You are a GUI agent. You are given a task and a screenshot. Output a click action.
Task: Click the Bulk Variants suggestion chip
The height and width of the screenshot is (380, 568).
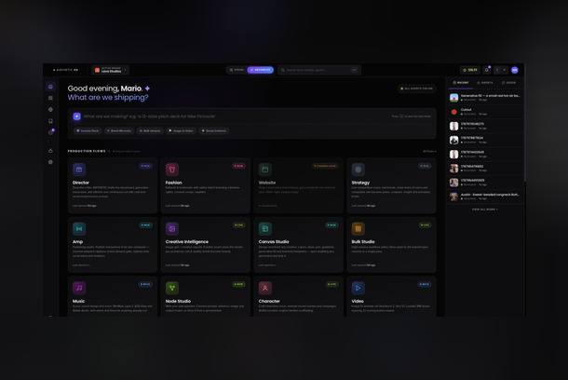[150, 130]
